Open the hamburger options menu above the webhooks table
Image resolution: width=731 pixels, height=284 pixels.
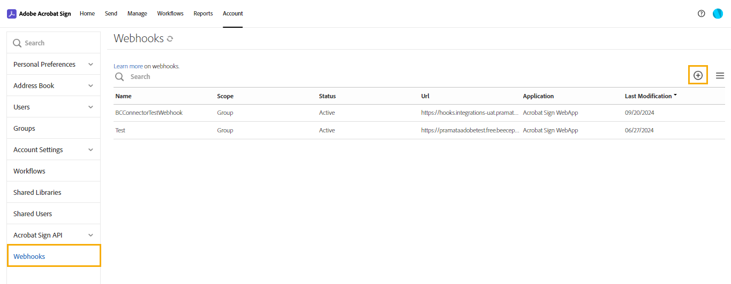720,76
